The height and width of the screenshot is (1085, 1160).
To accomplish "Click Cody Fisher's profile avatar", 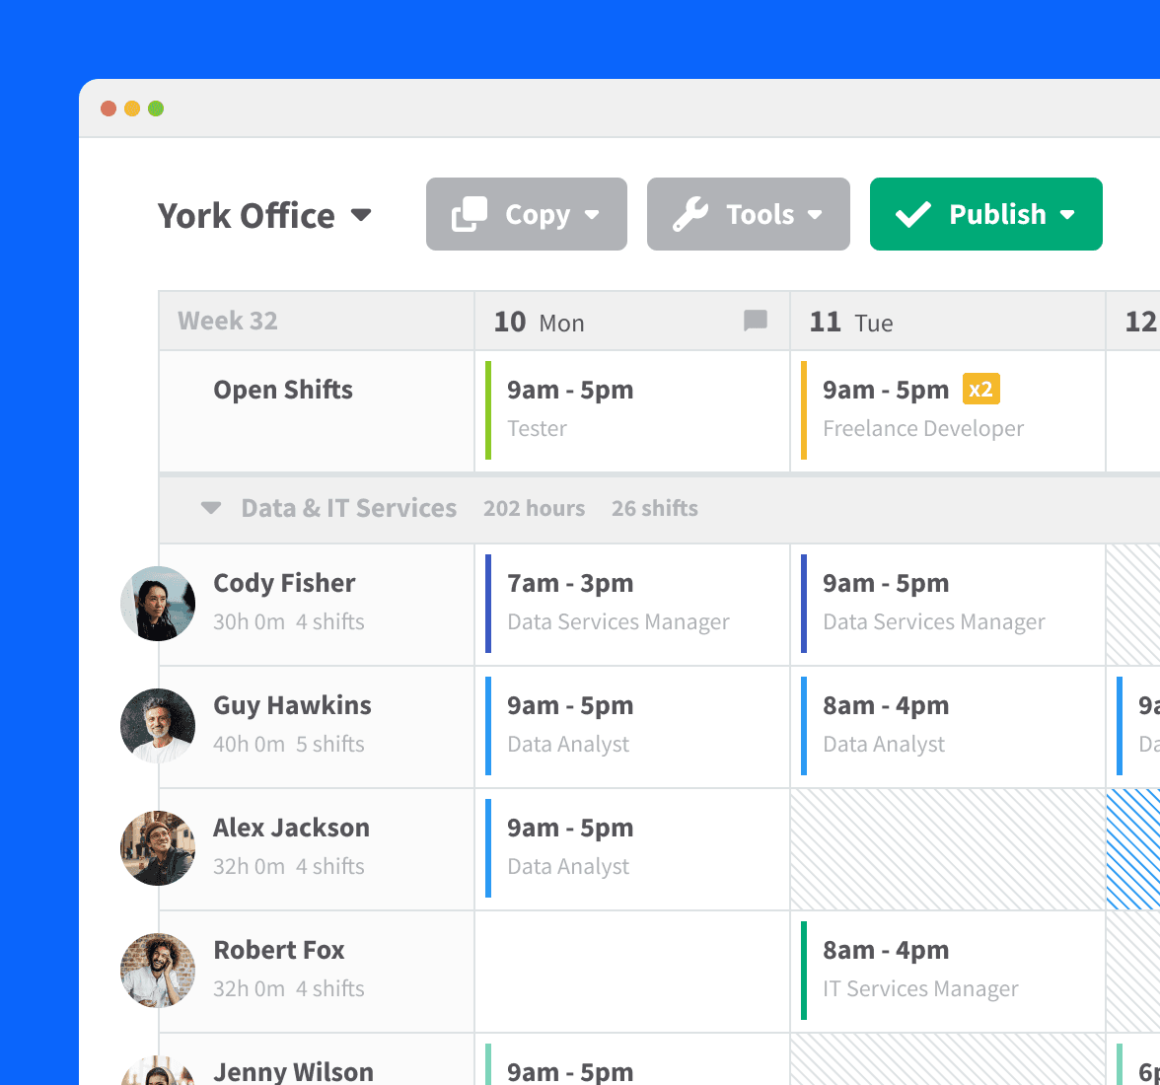I will 158,604.
